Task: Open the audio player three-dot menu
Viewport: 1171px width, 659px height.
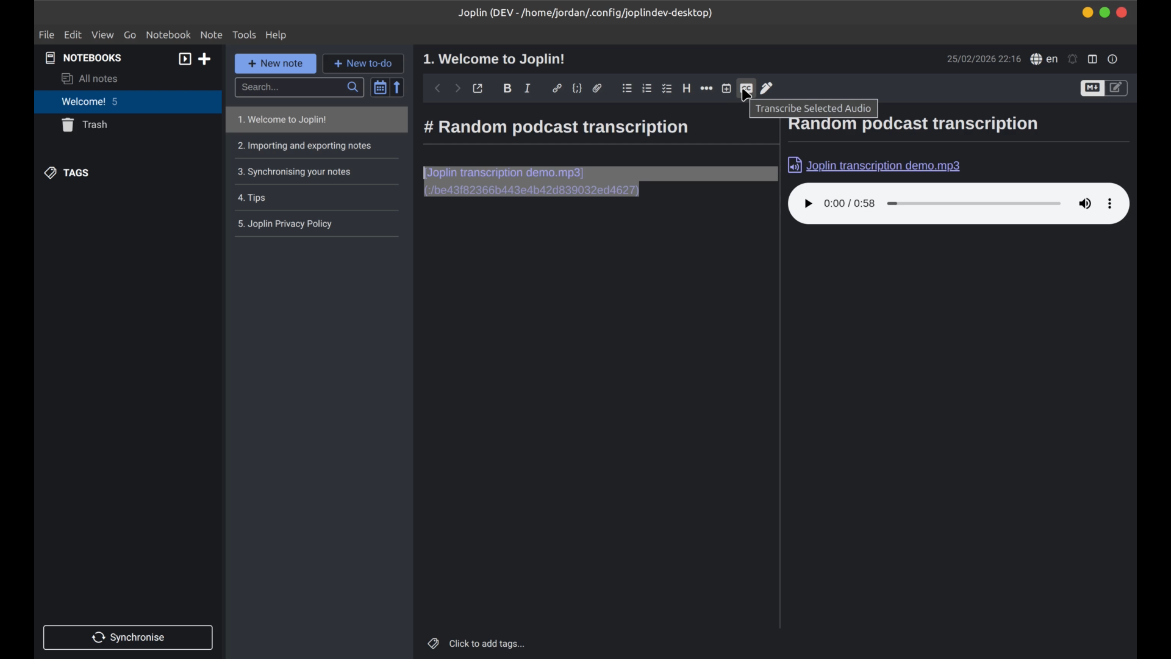Action: (x=1109, y=203)
